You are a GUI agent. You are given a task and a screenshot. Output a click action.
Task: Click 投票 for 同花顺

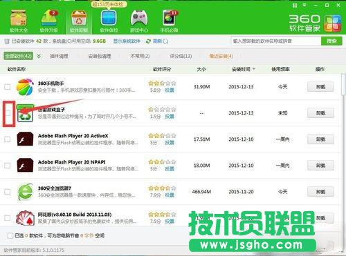pos(170,221)
